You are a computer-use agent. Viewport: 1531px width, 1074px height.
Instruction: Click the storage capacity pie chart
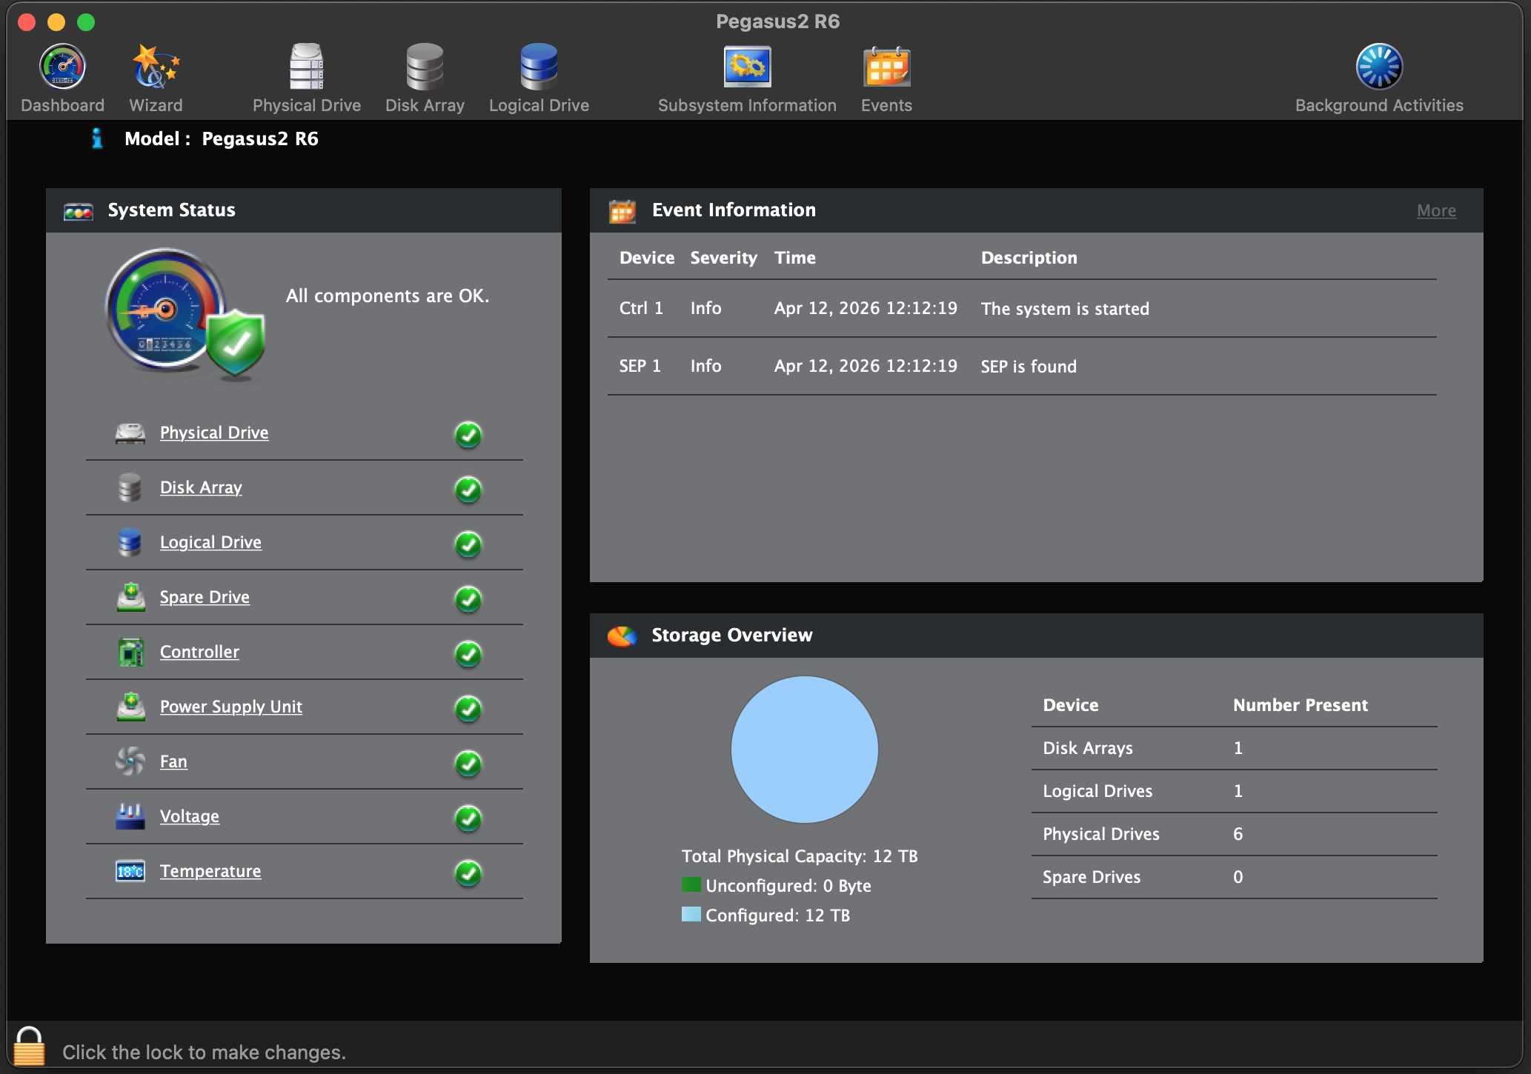(x=804, y=749)
